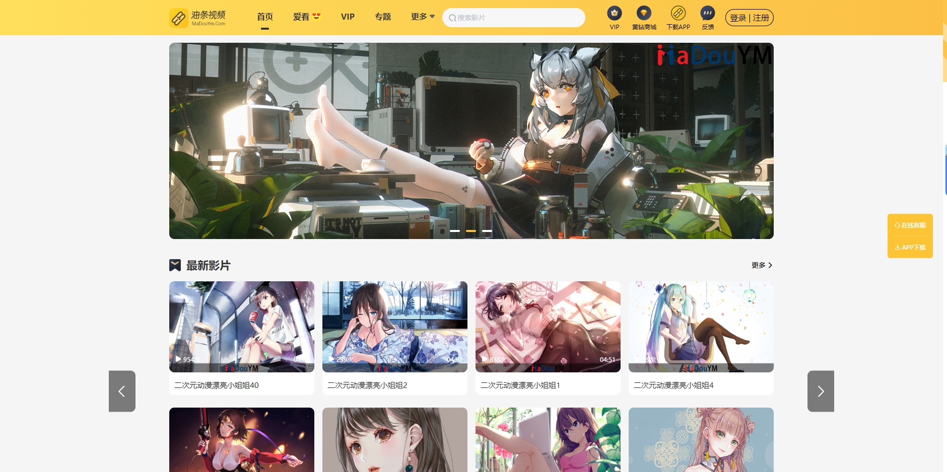This screenshot has height=472, width=947.
Task: Click play icon on 小姐姐2 thumbnail
Action: [331, 359]
